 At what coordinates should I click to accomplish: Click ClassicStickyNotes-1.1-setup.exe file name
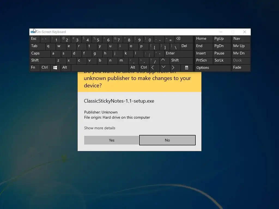(x=119, y=101)
